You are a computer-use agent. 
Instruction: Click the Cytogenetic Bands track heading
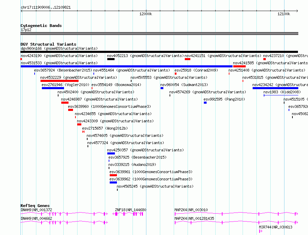(41, 26)
